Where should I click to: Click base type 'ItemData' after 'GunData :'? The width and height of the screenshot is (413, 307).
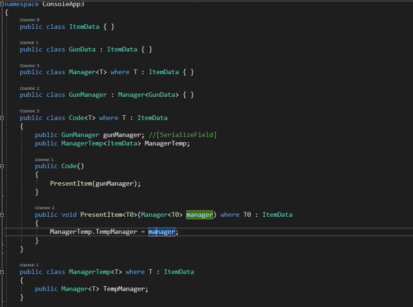coord(122,50)
